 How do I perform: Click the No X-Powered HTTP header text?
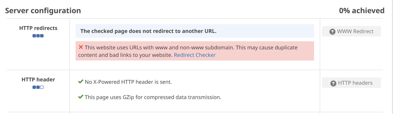(128, 82)
